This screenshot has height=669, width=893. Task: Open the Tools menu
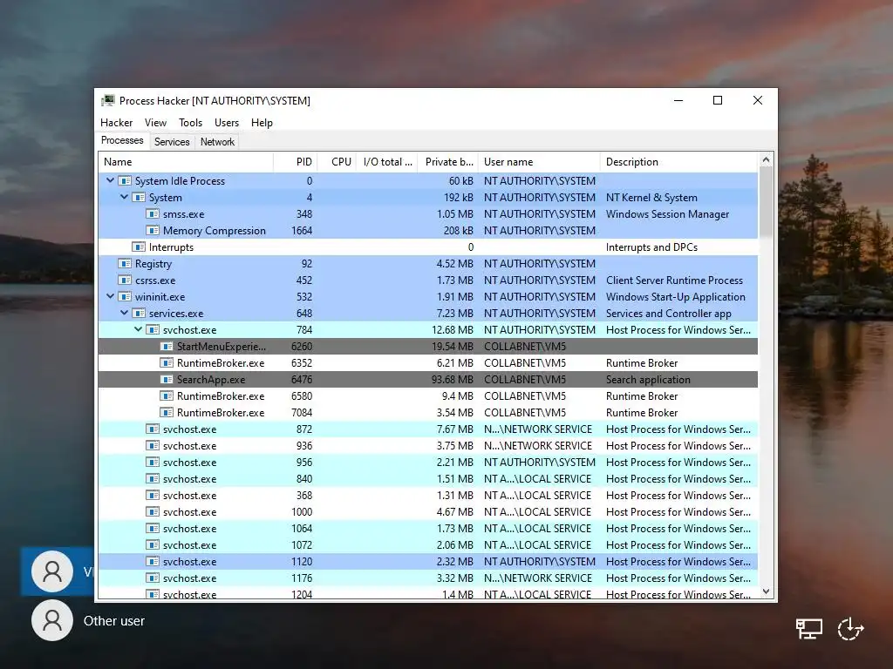click(190, 122)
